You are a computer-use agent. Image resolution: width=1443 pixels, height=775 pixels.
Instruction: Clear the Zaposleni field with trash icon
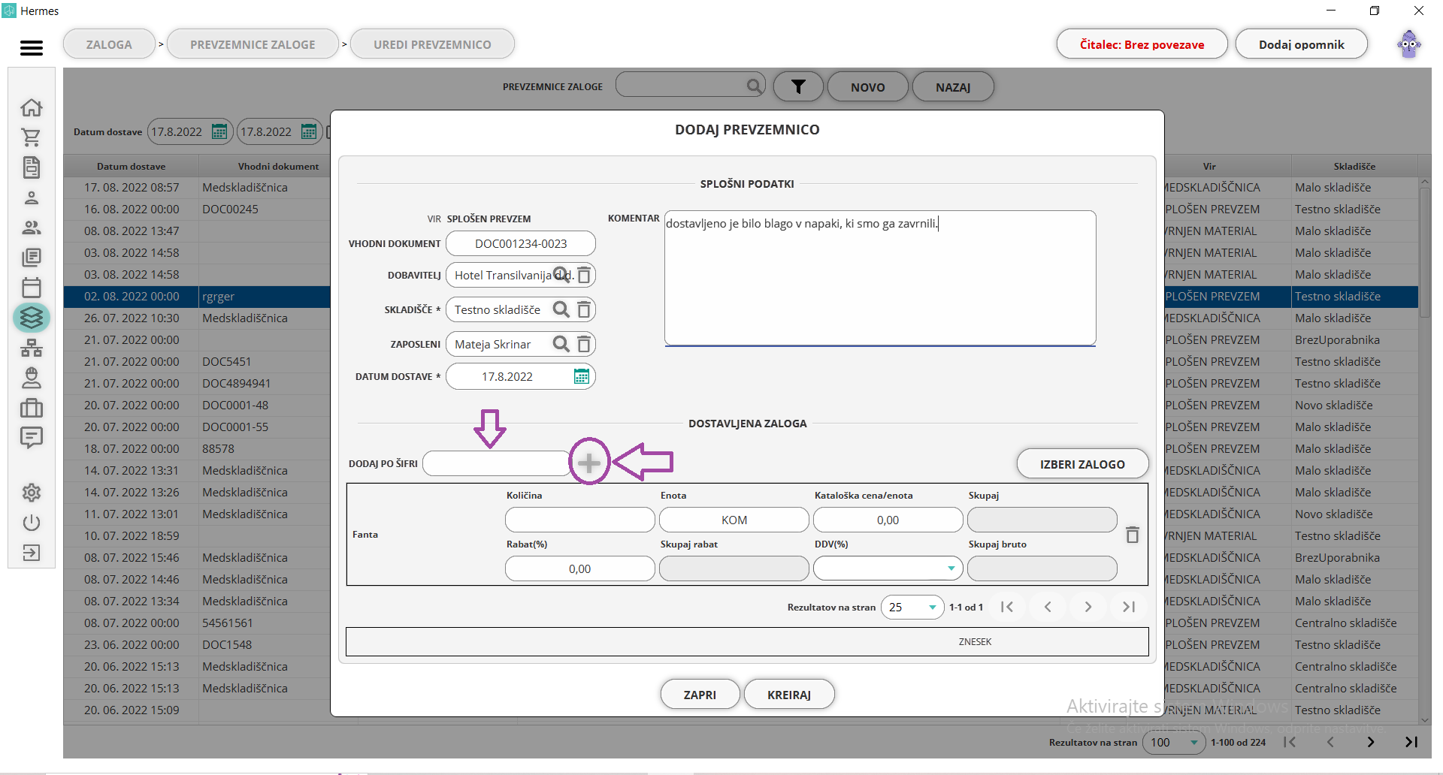[584, 344]
